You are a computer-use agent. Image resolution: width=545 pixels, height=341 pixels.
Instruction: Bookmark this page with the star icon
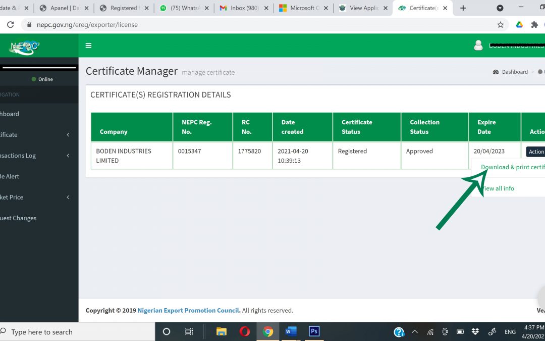pos(500,25)
